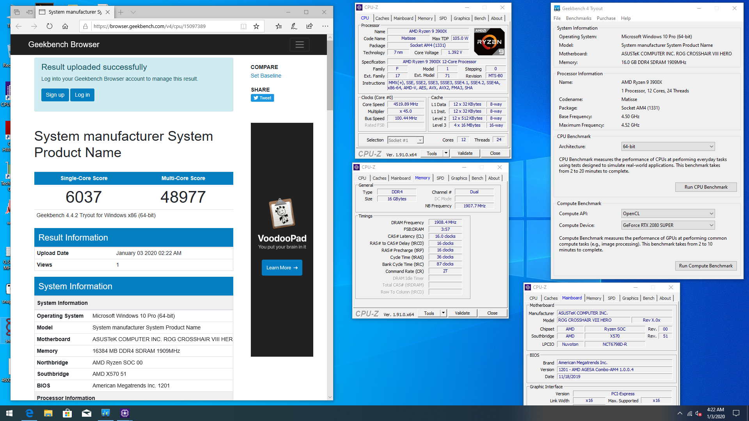Open Mail app from taskbar

[86, 413]
